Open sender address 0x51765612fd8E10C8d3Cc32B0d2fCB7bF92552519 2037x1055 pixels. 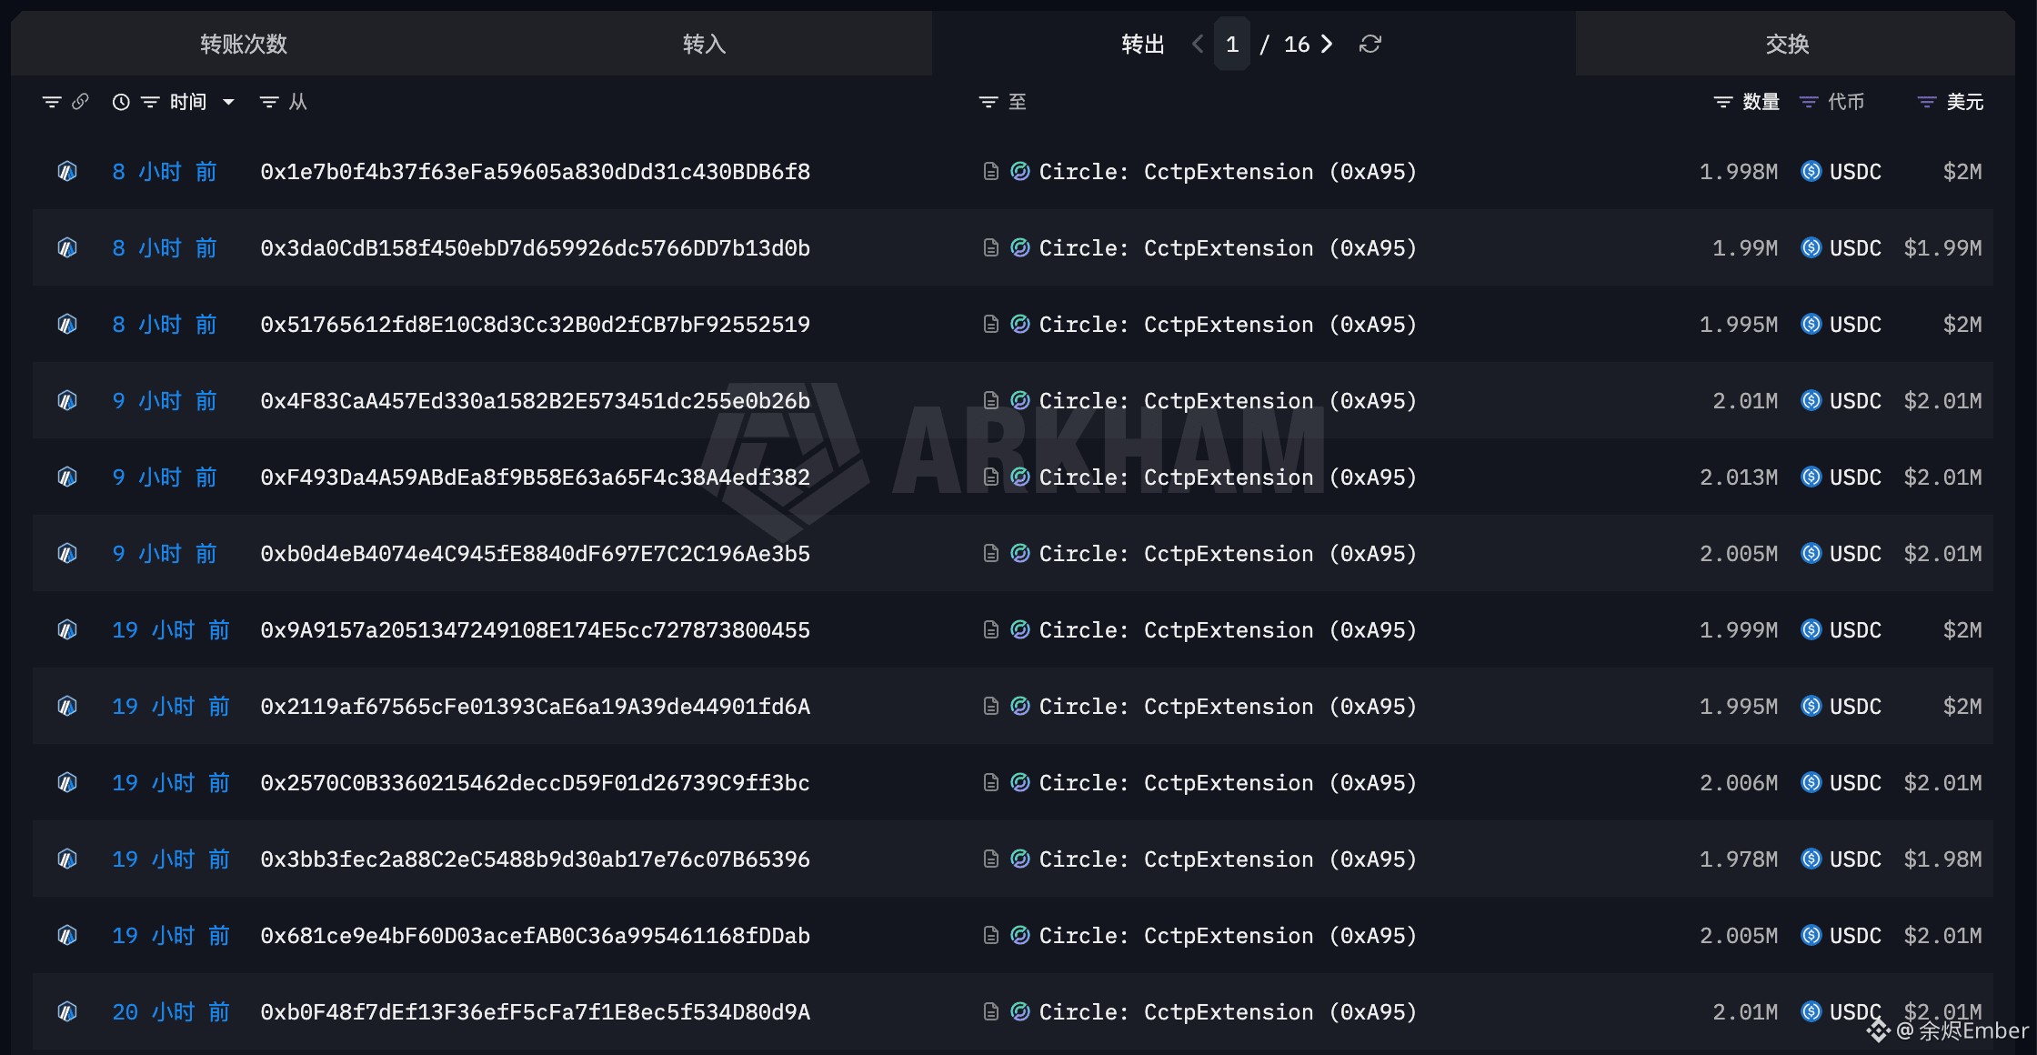(535, 325)
